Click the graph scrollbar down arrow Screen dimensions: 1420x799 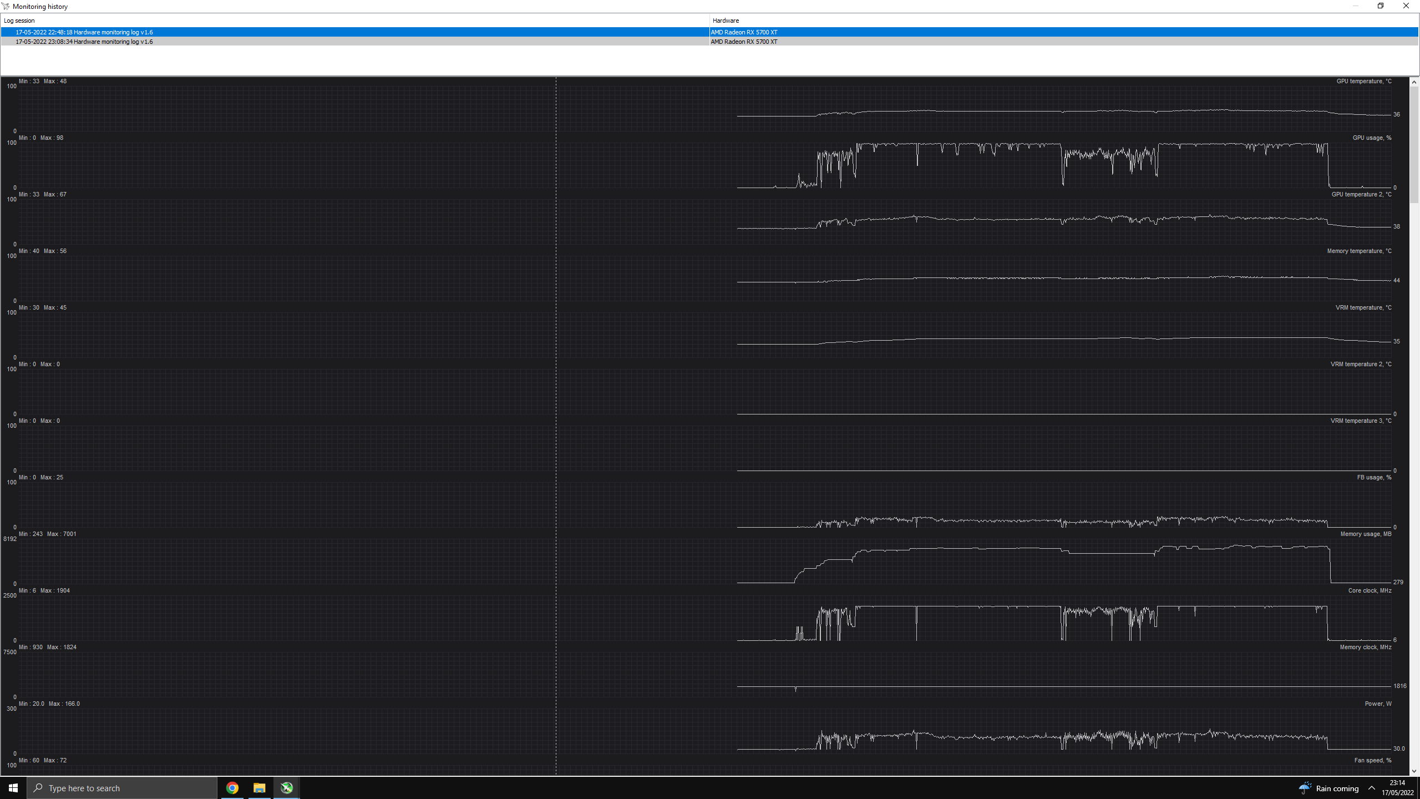tap(1414, 771)
